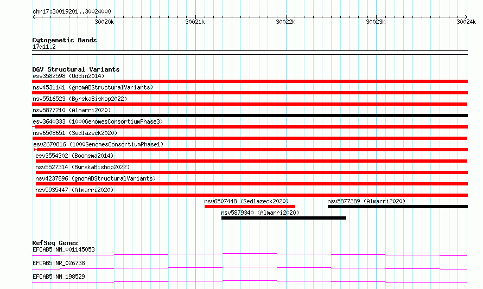Viewport: 483px width, 289px height.
Task: Click the red bar under nsv4531141
Action: point(250,93)
